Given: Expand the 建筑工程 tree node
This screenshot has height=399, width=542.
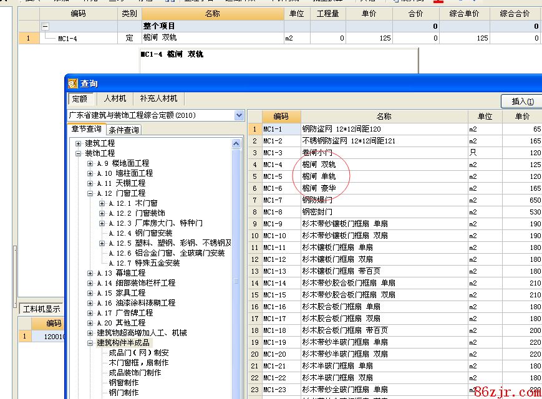Looking at the screenshot, I should click(79, 143).
